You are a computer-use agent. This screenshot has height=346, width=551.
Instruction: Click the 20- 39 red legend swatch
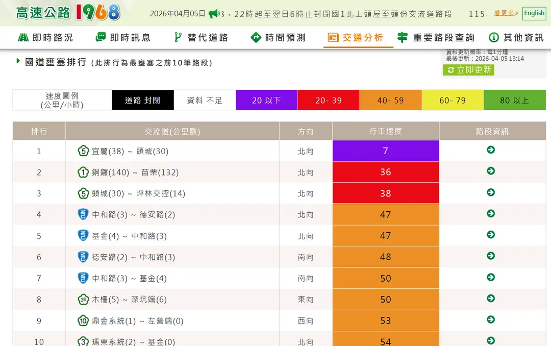pyautogui.click(x=329, y=100)
